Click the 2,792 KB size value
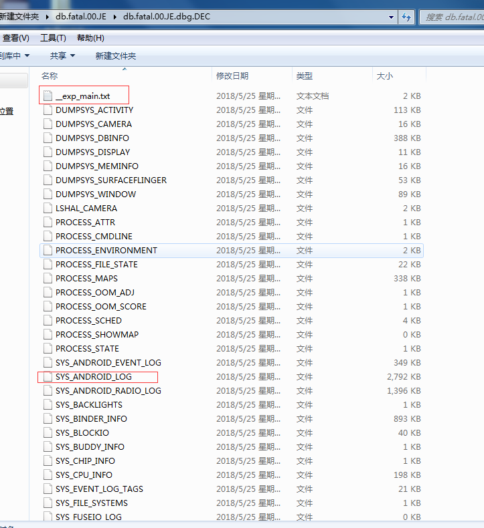 coord(404,377)
